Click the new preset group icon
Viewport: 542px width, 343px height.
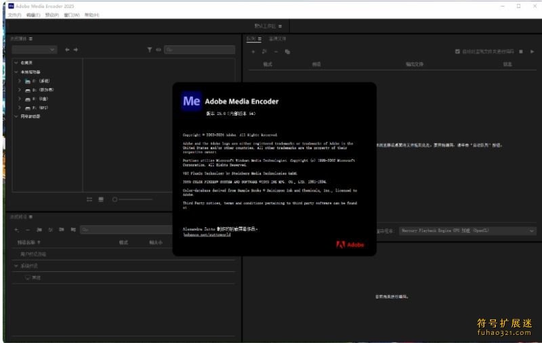pyautogui.click(x=39, y=230)
